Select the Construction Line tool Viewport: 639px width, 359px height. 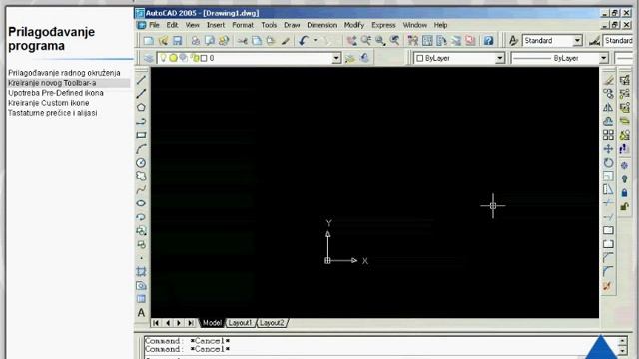pyautogui.click(x=141, y=93)
